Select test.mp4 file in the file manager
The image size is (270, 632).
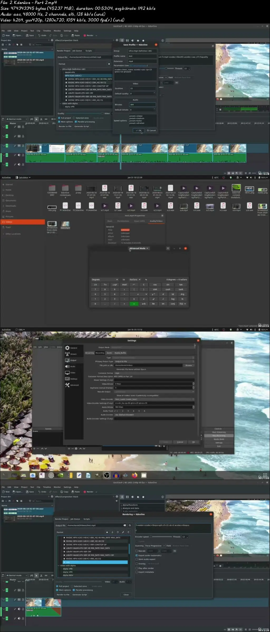point(65,225)
